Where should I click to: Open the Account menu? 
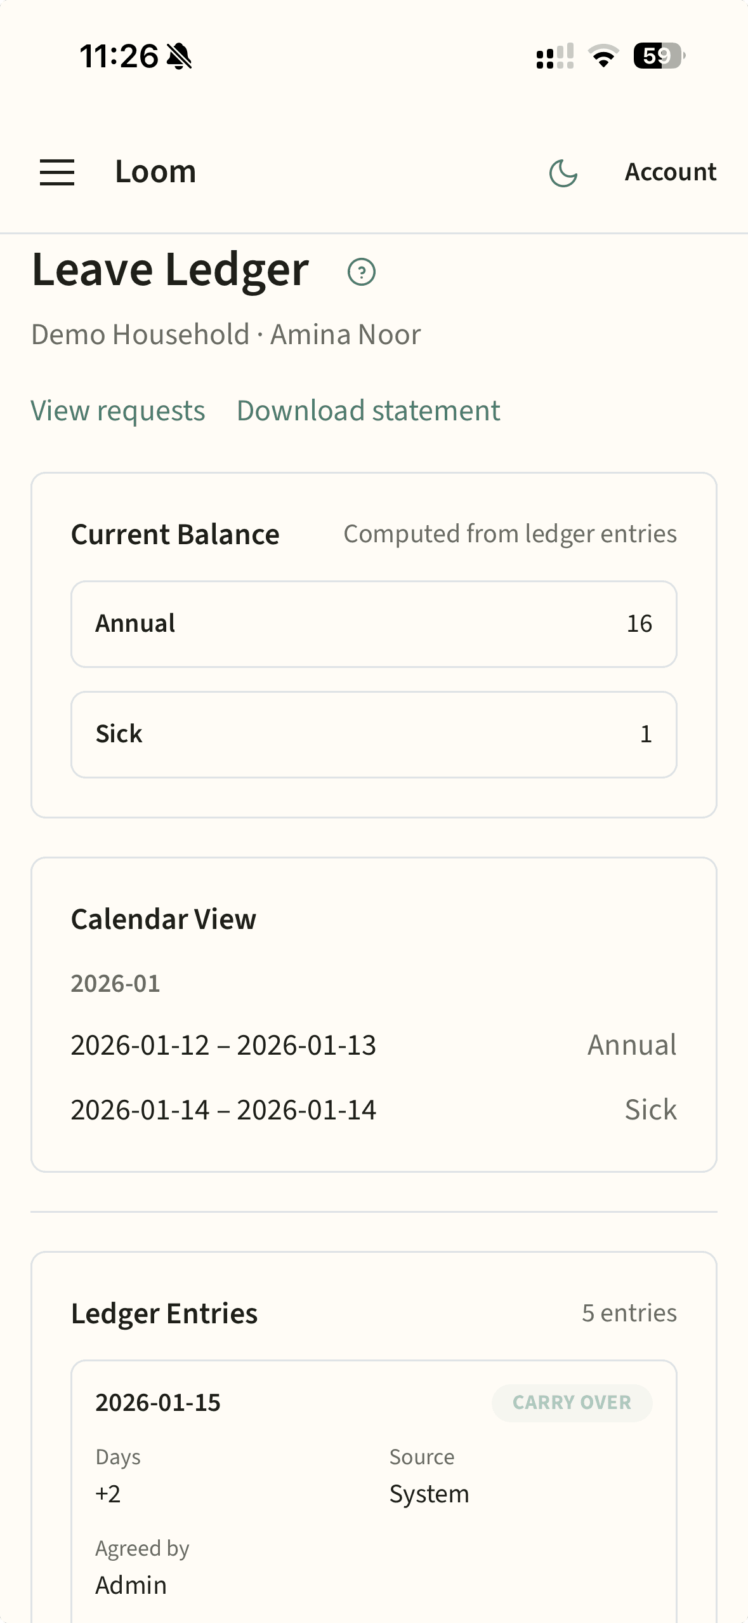[x=670, y=172]
